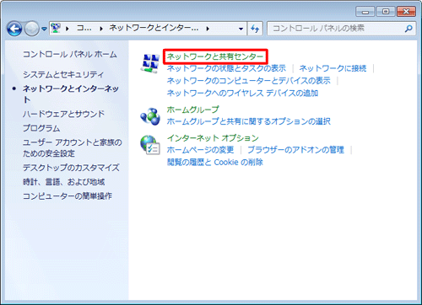This screenshot has width=422, height=305.
Task: Open ホームグループと共有に関するオプションの選択
Action: [248, 121]
